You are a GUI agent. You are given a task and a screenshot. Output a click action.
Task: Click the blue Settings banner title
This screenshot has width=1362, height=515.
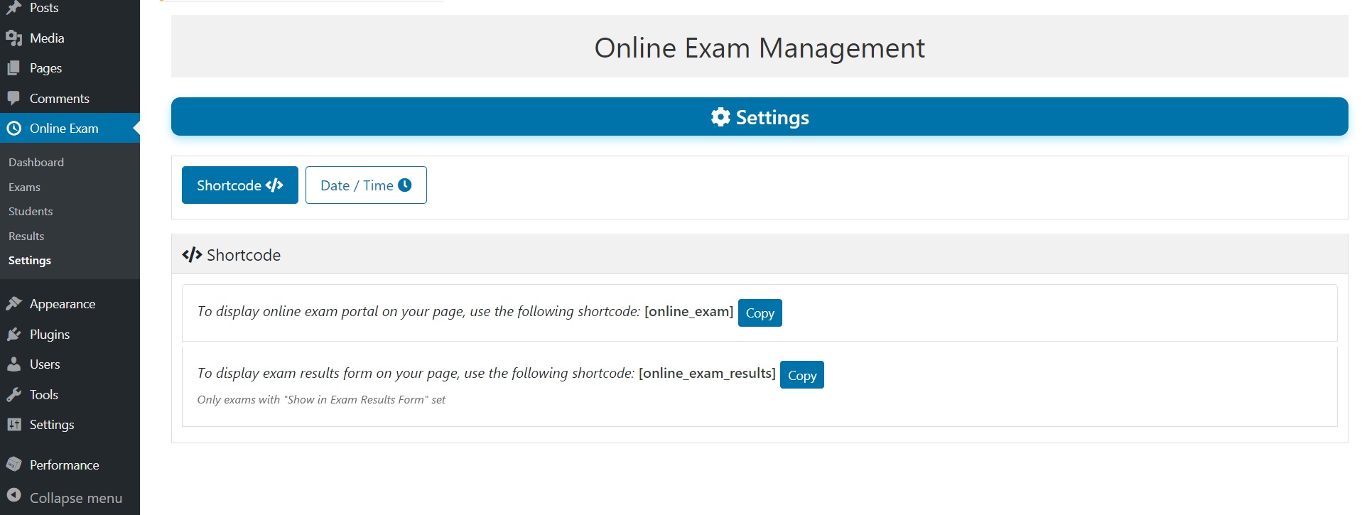click(x=772, y=117)
